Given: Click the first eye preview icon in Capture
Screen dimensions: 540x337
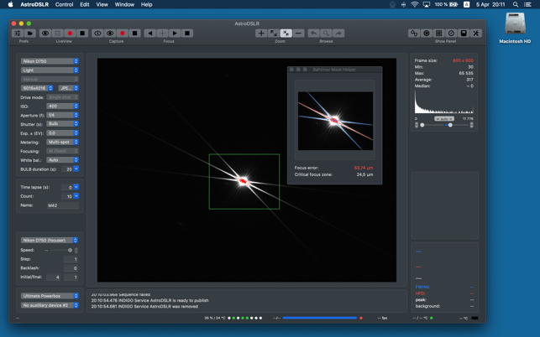Looking at the screenshot, I should [97, 33].
